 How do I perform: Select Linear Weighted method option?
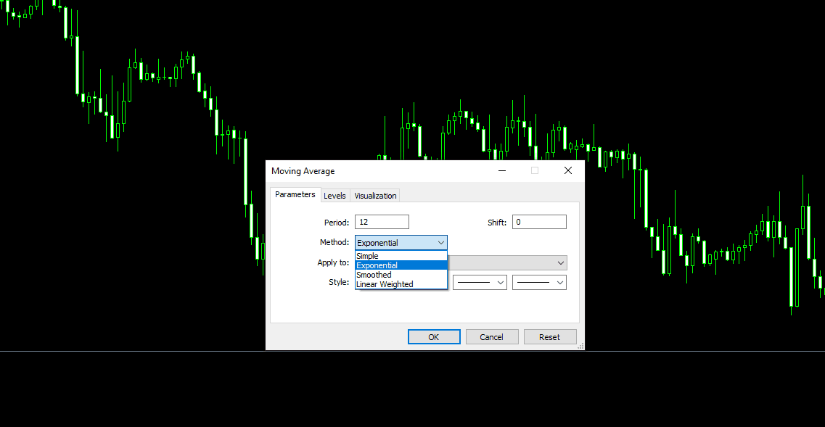(401, 284)
